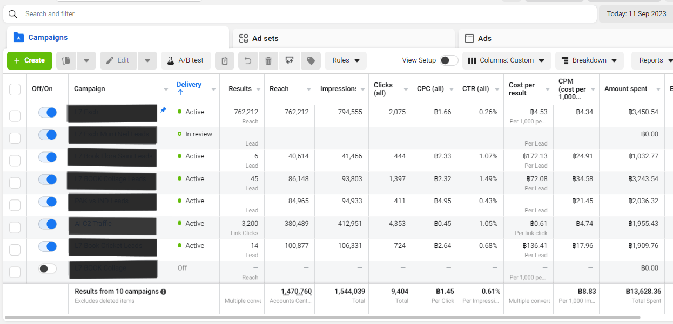Click the green Create button
Image resolution: width=673 pixels, height=324 pixels.
pos(30,60)
